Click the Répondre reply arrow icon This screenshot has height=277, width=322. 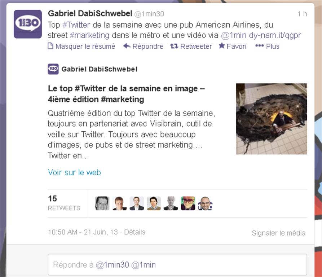point(127,46)
